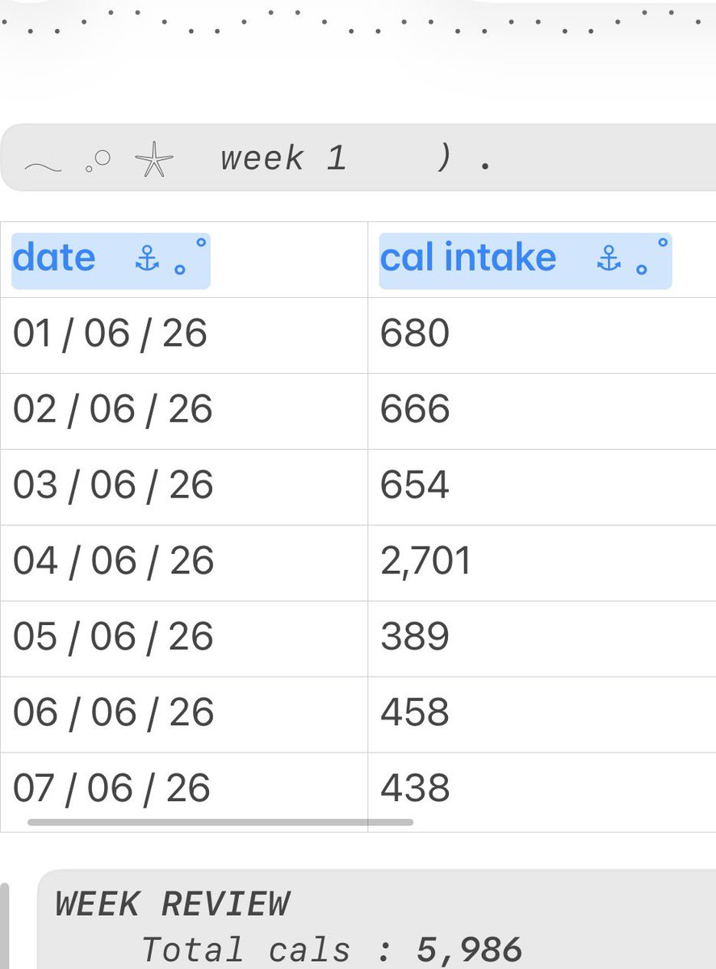Click the starfish symbol in week 1 heading
The image size is (716, 969).
154,159
